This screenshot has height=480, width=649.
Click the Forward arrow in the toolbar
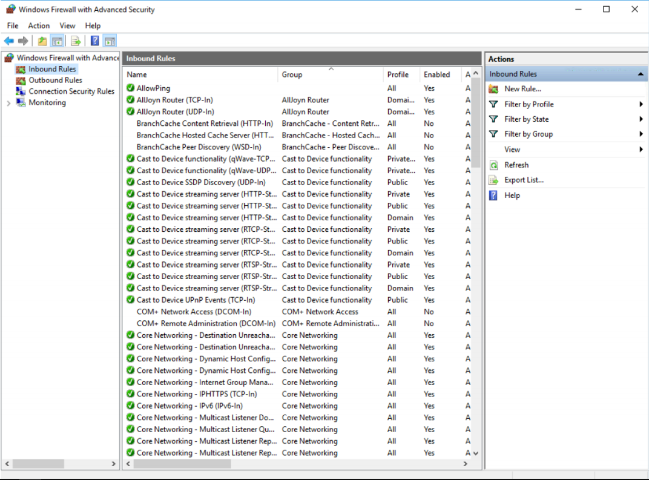[23, 41]
